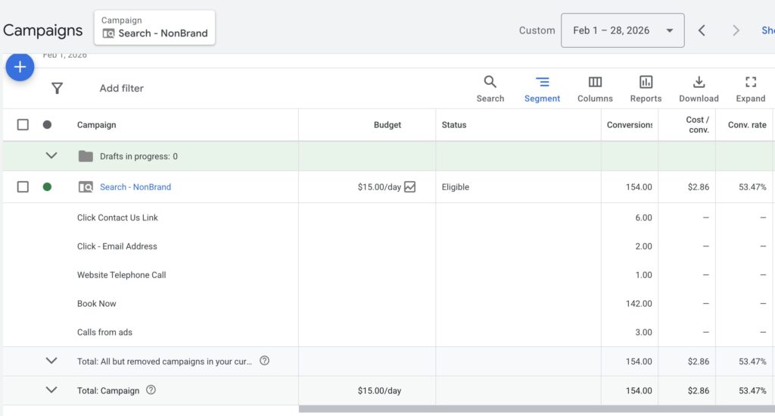The height and width of the screenshot is (416, 775).
Task: Click the horizontal scrollbar under the table
Action: (x=537, y=409)
